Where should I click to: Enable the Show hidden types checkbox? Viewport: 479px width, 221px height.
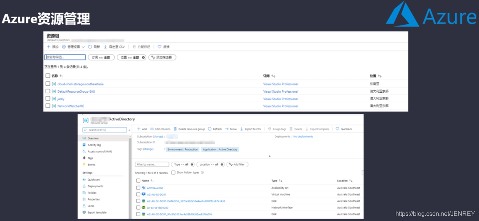pyautogui.click(x=173, y=172)
